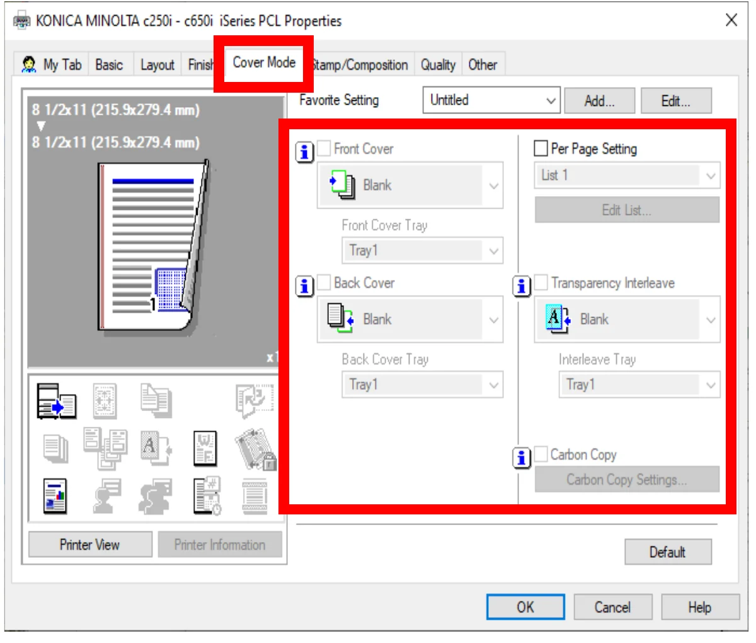Expand the Interleave Tray dropdown
The width and height of the screenshot is (756, 643).
point(639,385)
